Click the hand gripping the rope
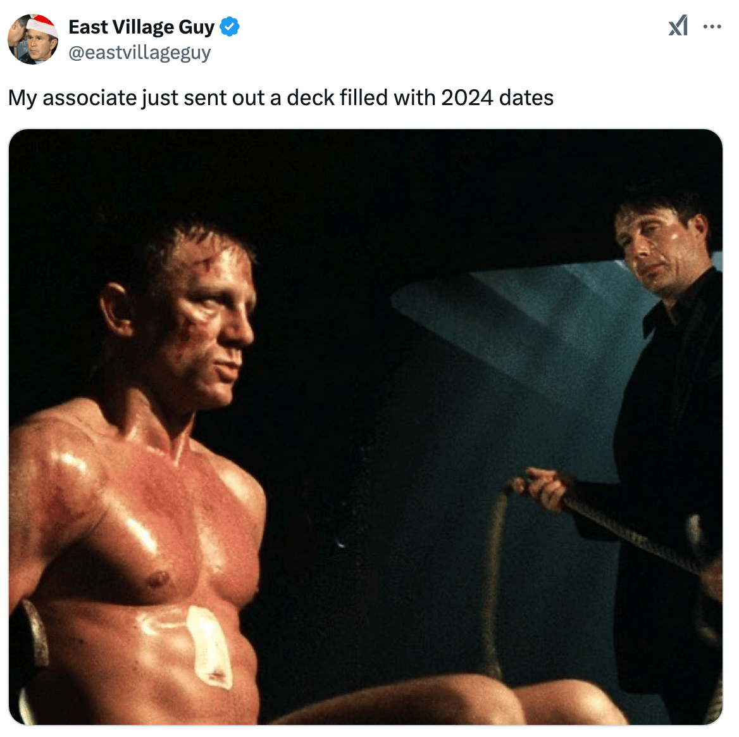Screen dimensions: 739x737 [547, 488]
